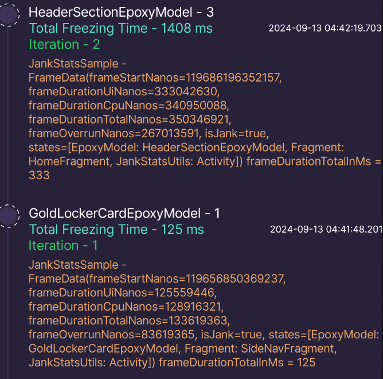This screenshot has height=379, width=383.
Task: Click the Iteration - 2 label
Action: [x=64, y=45]
